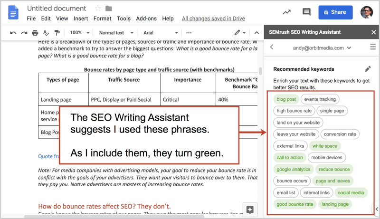Open the user account avatar
Viewport: 380px width, 219px height.
pos(366,12)
